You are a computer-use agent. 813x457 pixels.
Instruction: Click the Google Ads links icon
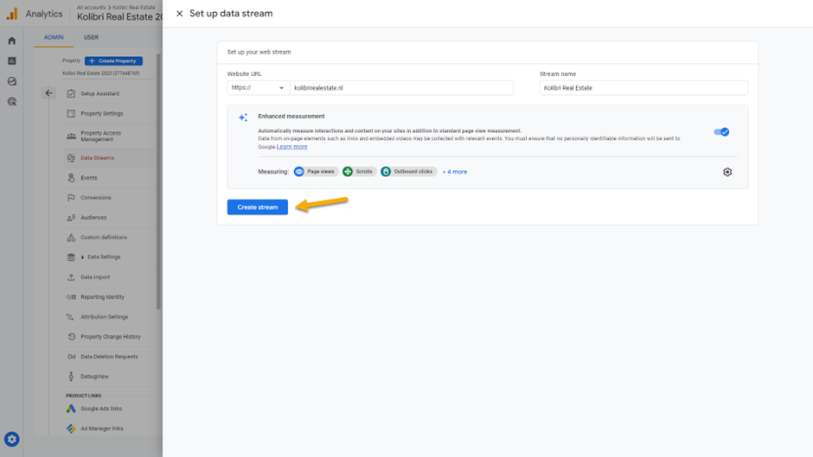(71, 409)
